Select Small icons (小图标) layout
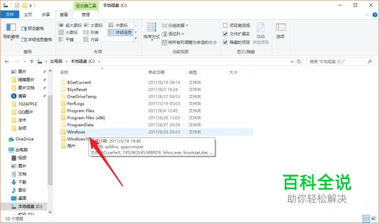379x223 pixels. point(68,32)
